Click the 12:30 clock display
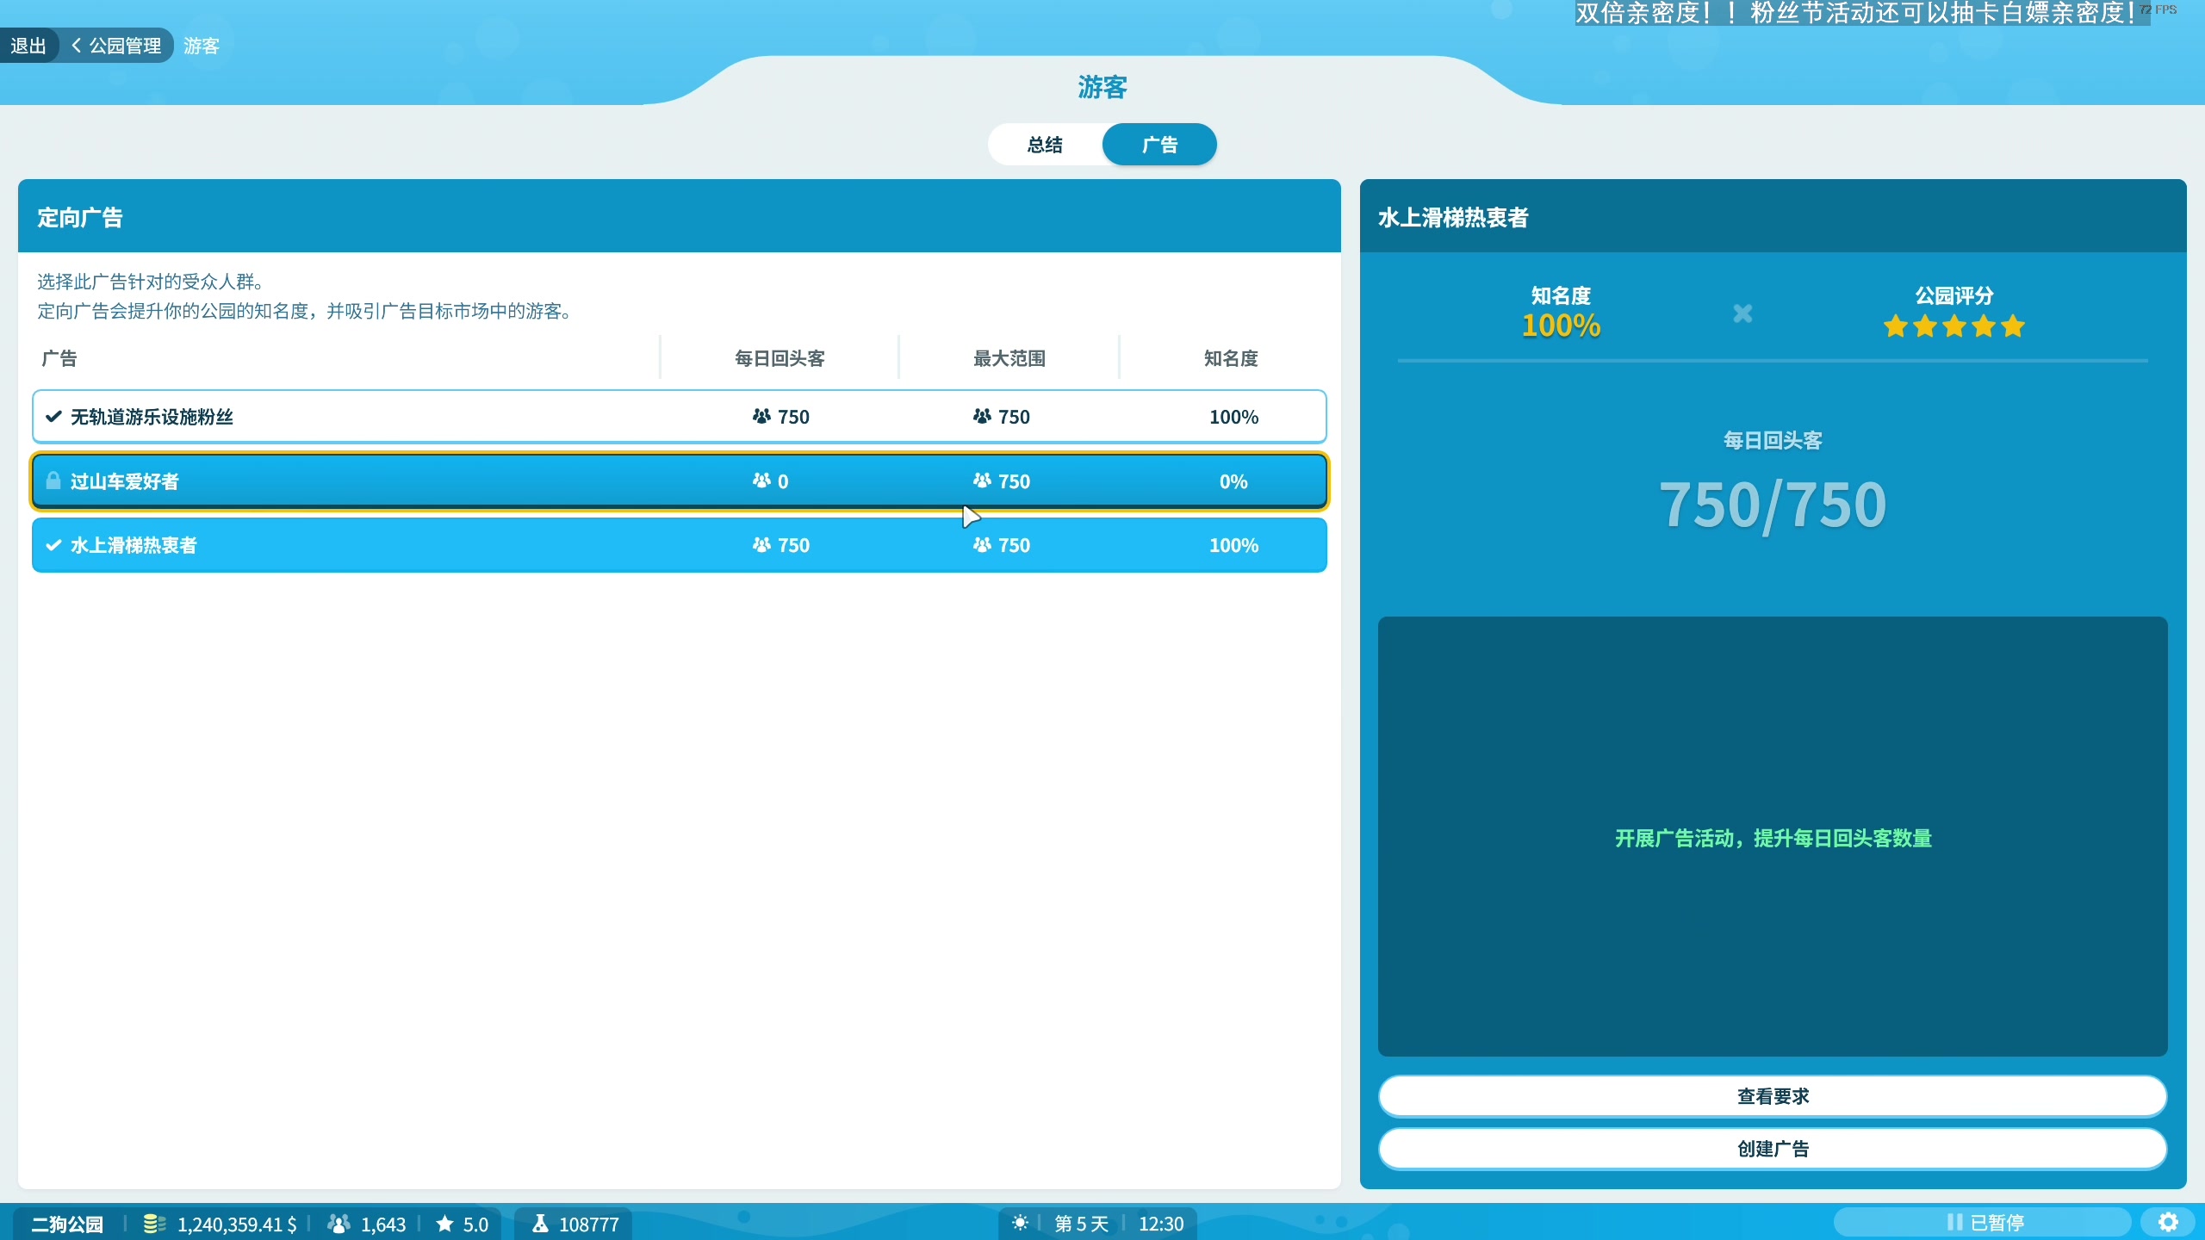The width and height of the screenshot is (2205, 1240). point(1161,1224)
